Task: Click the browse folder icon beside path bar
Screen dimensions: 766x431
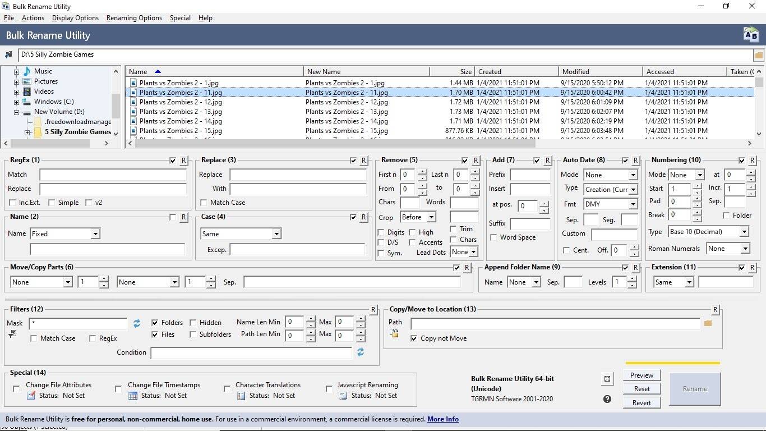Action: (x=758, y=55)
